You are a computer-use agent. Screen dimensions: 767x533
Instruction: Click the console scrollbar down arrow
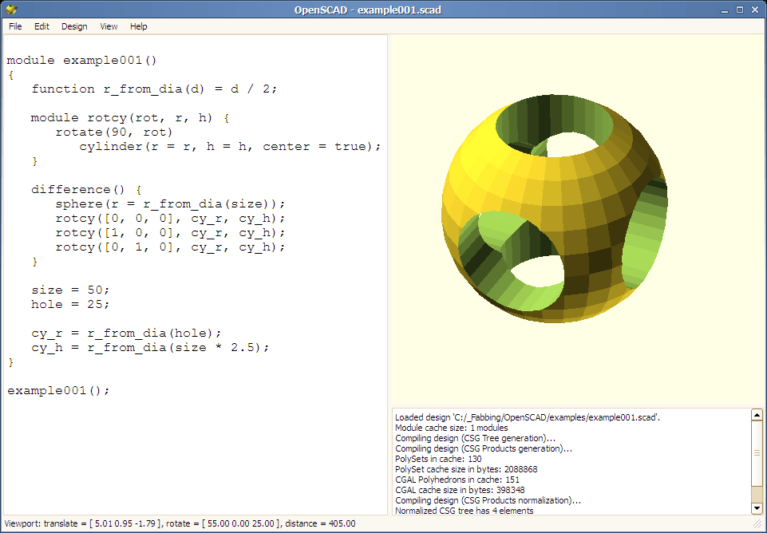757,508
